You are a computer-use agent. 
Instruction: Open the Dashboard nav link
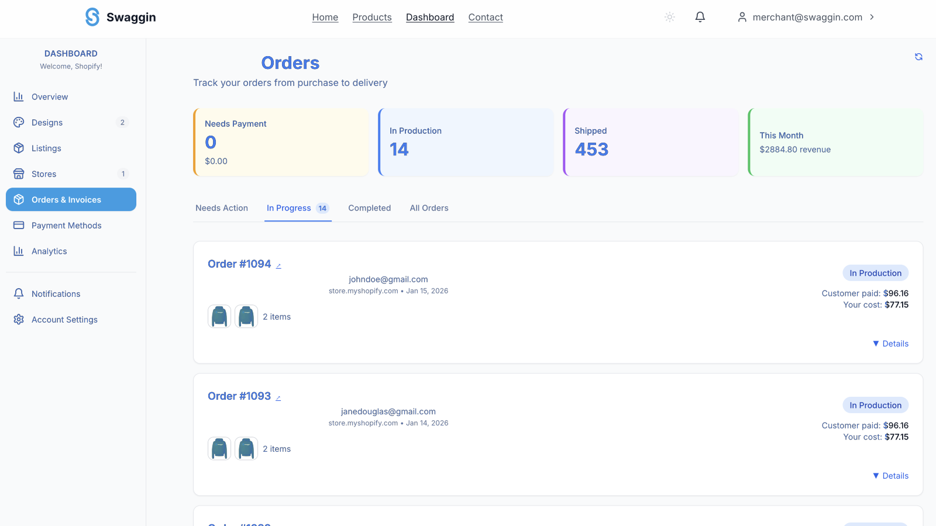(x=430, y=17)
